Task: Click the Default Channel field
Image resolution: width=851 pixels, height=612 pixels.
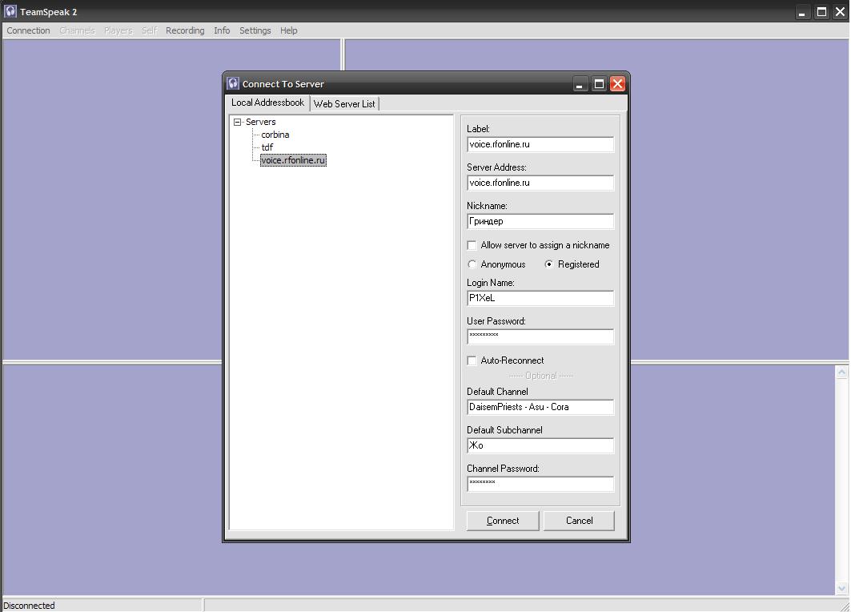Action: click(540, 407)
